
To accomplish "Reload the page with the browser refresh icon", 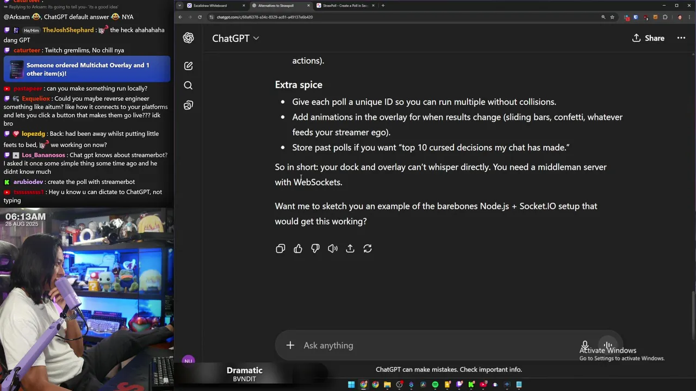I will coord(200,17).
